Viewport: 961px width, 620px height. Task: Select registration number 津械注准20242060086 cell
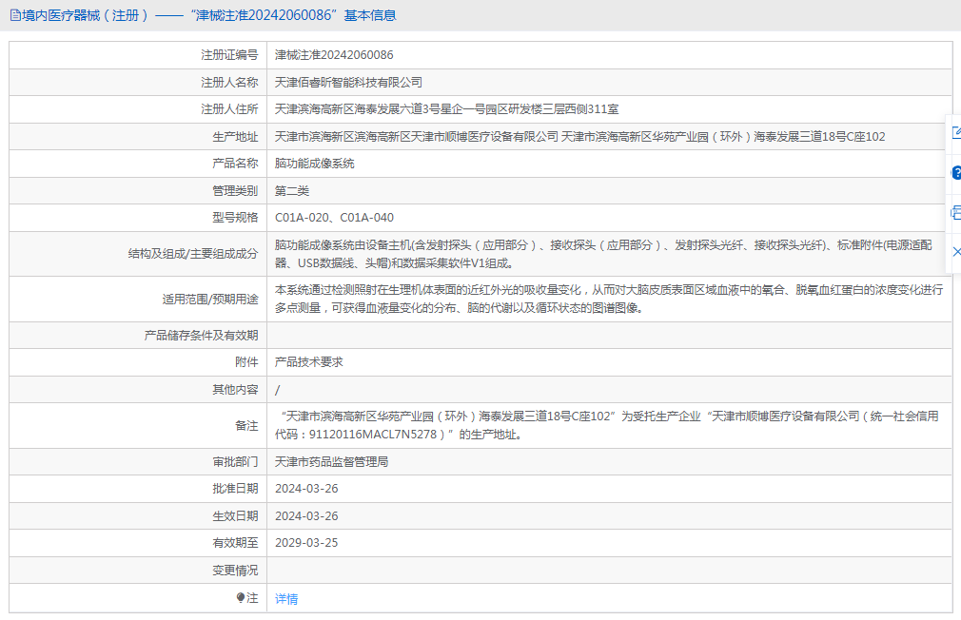[x=334, y=55]
